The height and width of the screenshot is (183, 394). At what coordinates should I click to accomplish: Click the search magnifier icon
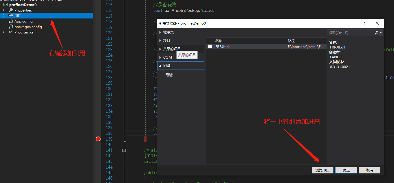point(376,33)
